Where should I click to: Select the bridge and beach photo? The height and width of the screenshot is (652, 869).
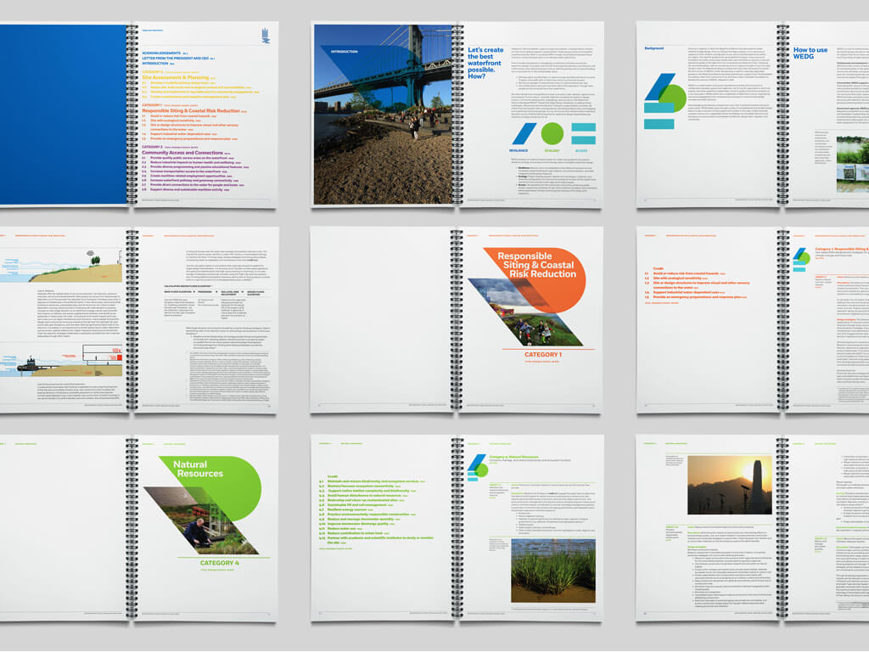[x=383, y=115]
